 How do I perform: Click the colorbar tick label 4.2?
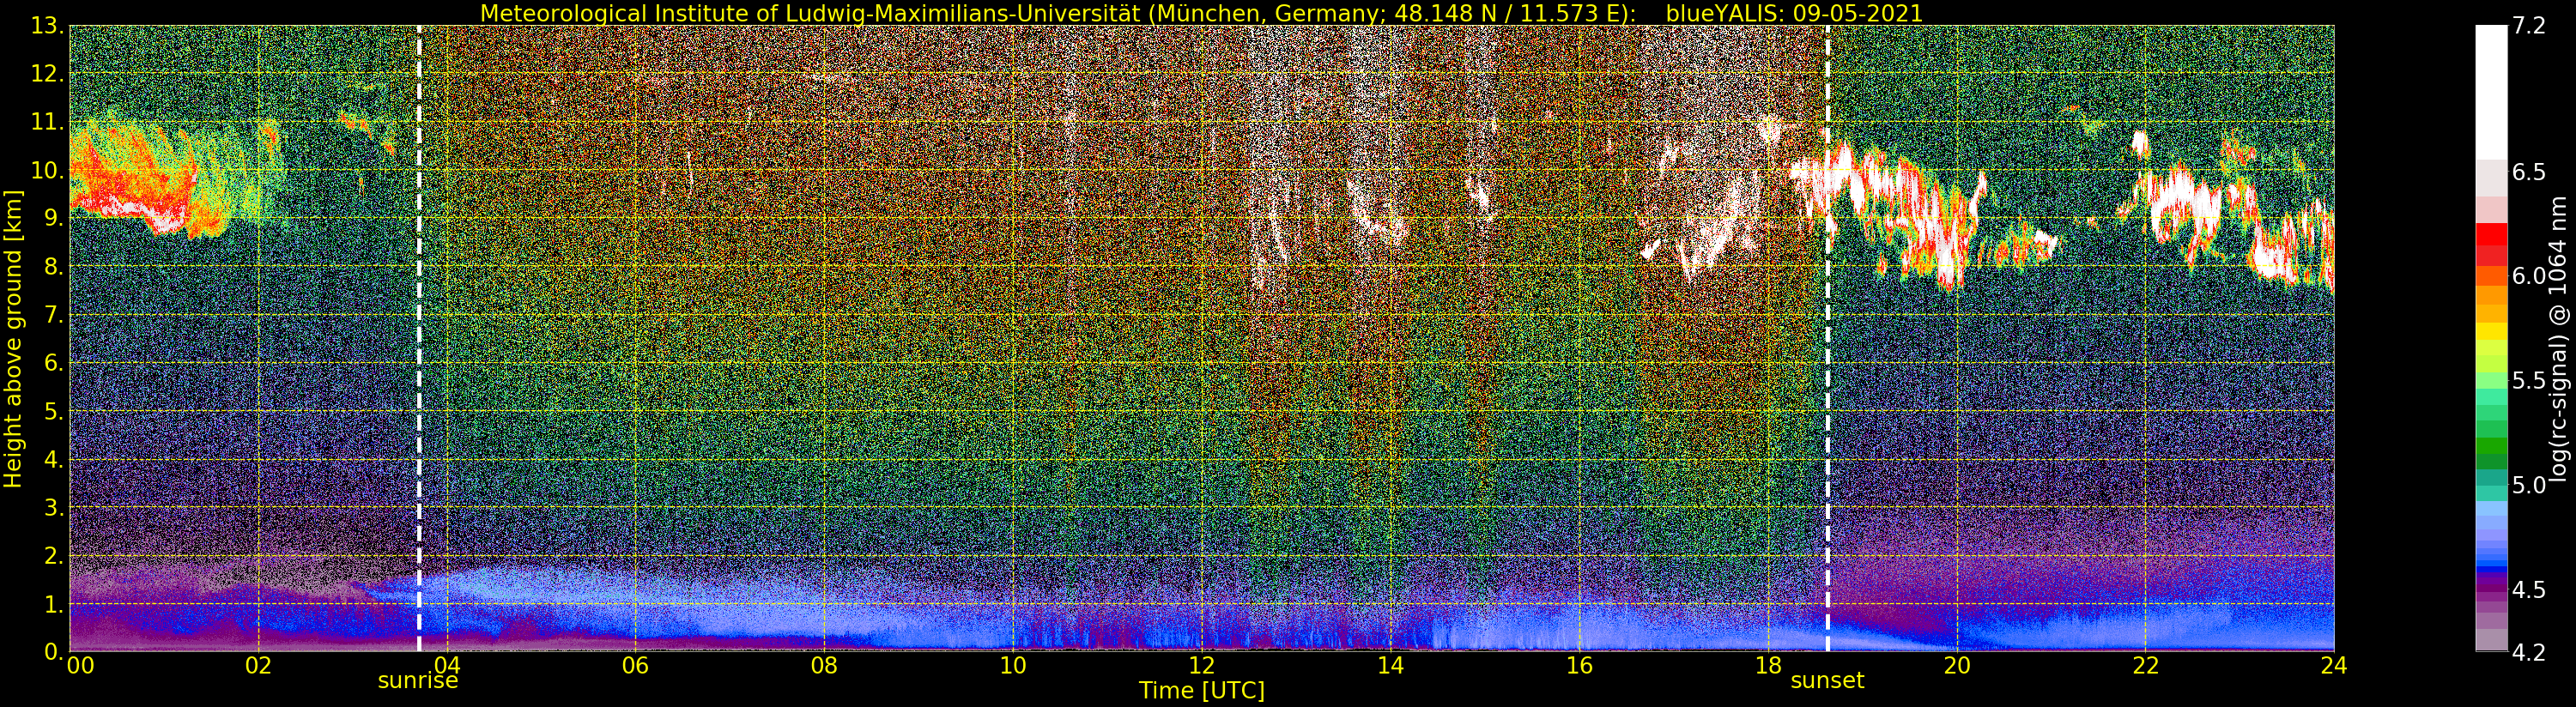(x=2529, y=653)
